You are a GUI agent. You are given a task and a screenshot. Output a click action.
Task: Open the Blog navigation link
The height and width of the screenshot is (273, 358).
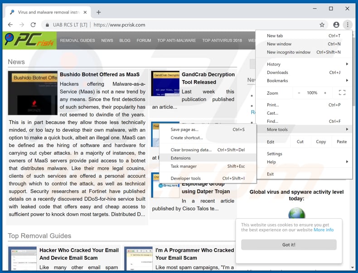125,40
